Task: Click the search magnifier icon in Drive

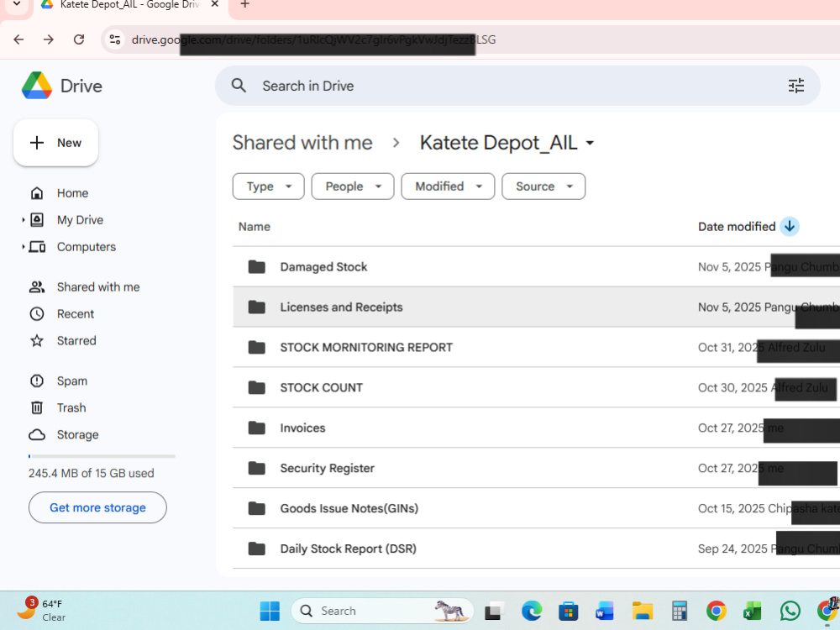Action: [239, 86]
